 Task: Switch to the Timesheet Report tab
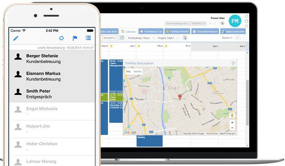click(206, 32)
